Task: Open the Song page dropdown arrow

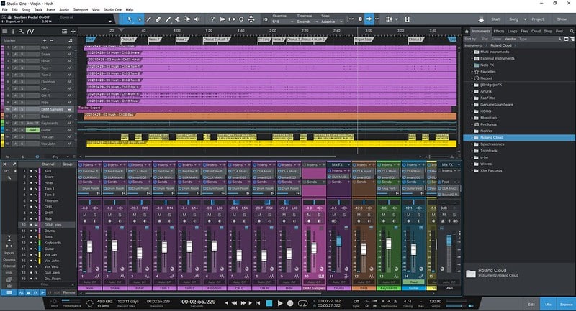Action: click(x=525, y=19)
